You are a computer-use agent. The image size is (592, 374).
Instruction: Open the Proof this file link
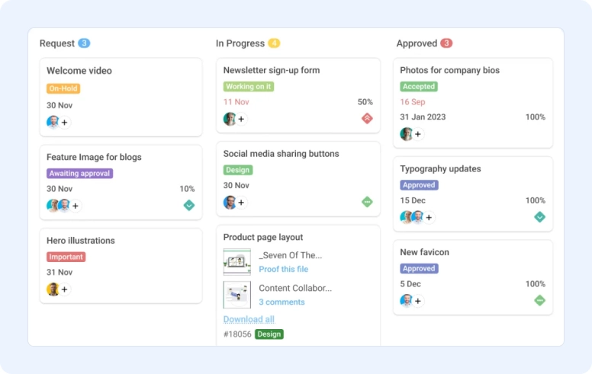pyautogui.click(x=284, y=269)
